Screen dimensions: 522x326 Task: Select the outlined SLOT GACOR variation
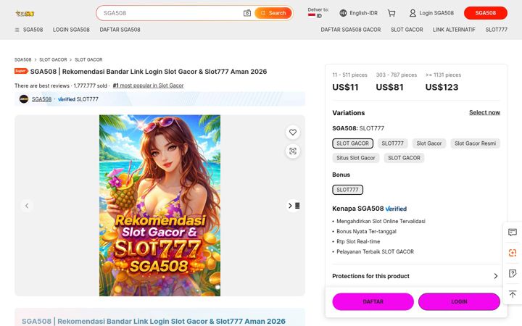pyautogui.click(x=352, y=143)
